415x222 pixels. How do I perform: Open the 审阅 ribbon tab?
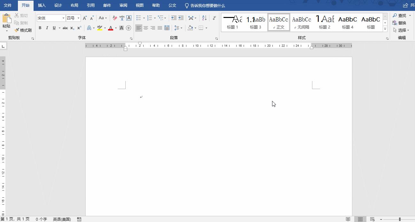pyautogui.click(x=123, y=5)
